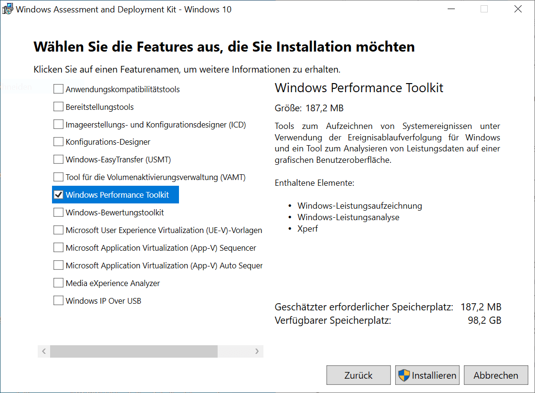
Task: Click the Windows-Leistungsaufzeichnung list entry
Action: (360, 206)
